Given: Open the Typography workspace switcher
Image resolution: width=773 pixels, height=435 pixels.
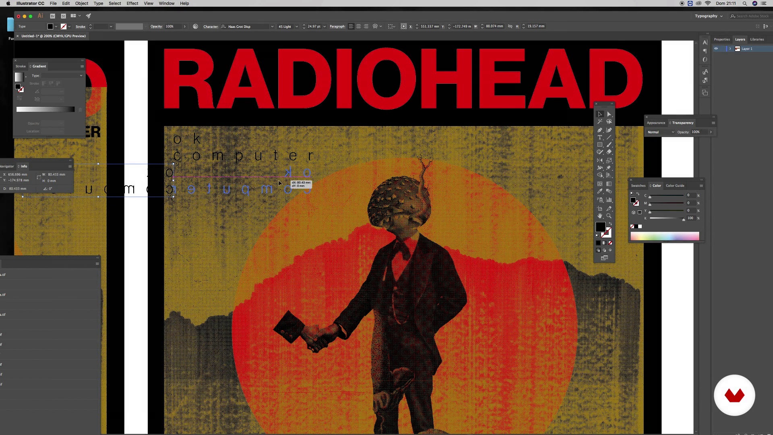Looking at the screenshot, I should pyautogui.click(x=709, y=16).
